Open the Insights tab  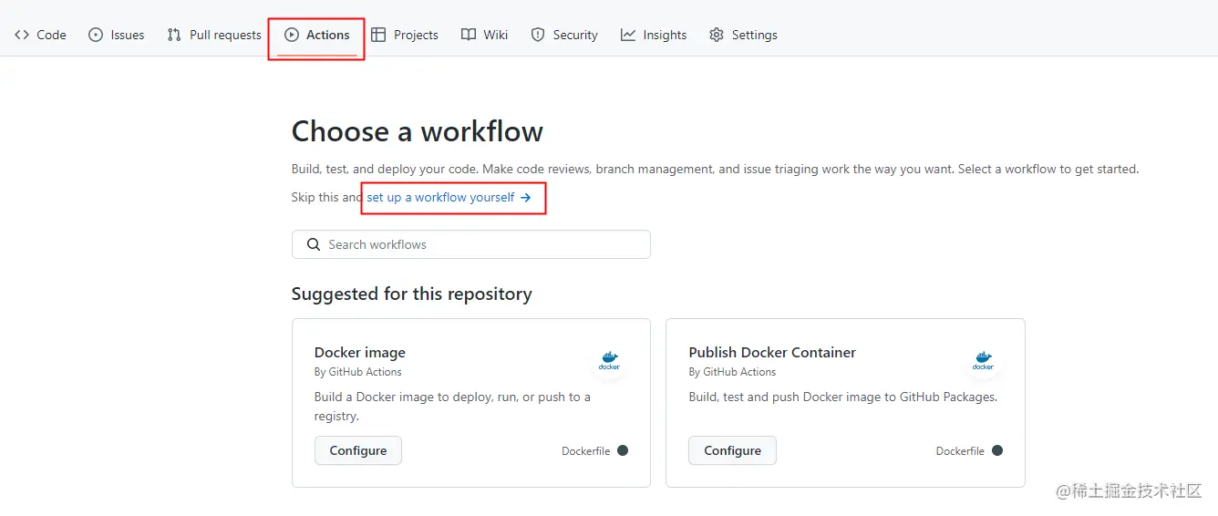(x=654, y=35)
